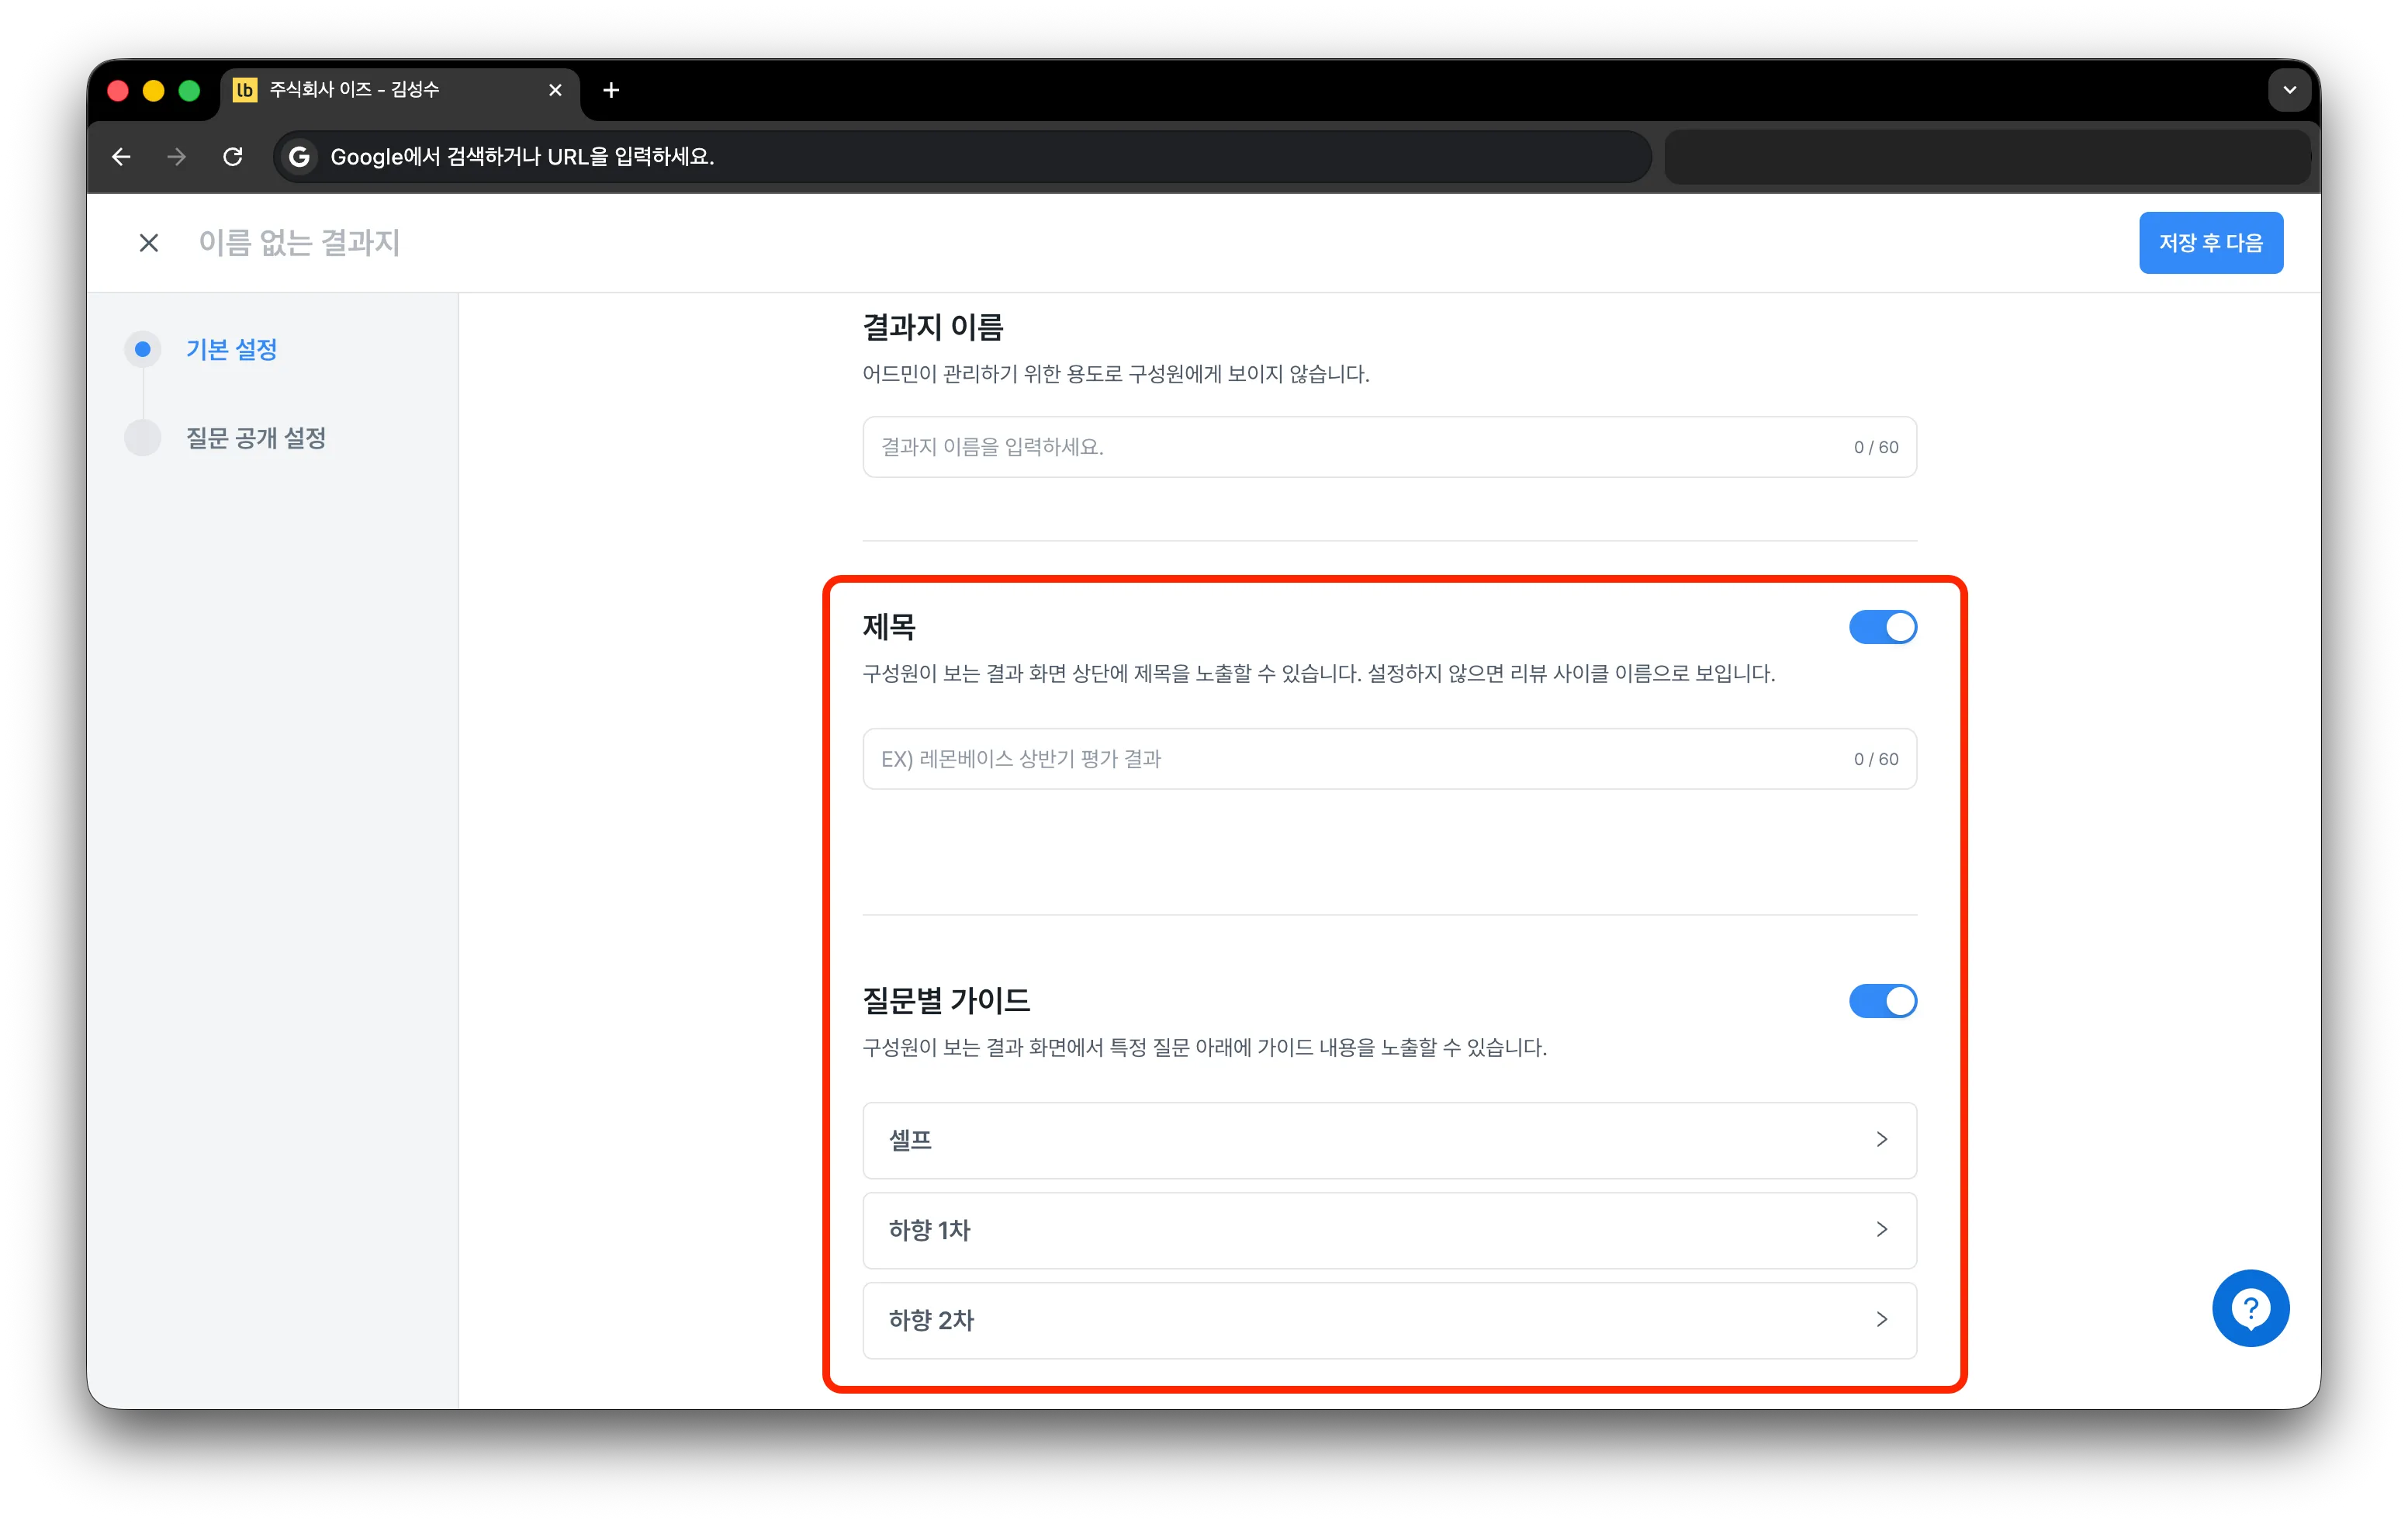This screenshot has width=2408, height=1524.
Task: Toggle the 질문별 가이드 switch
Action: [1882, 1001]
